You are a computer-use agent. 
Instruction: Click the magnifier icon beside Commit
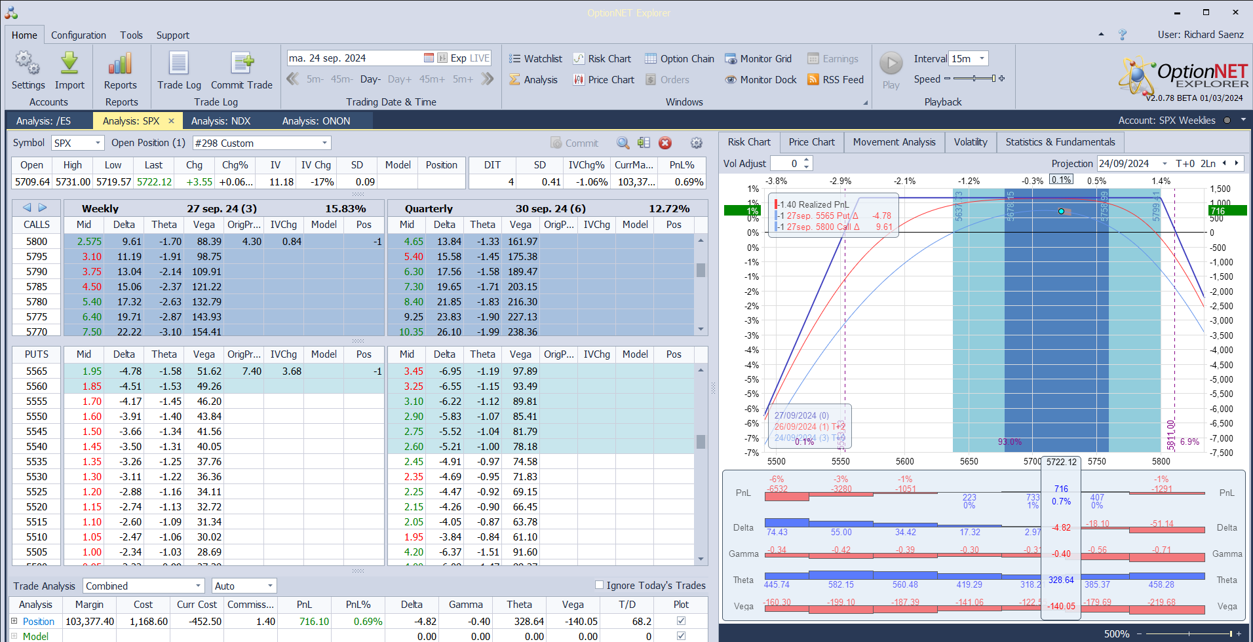coord(623,143)
